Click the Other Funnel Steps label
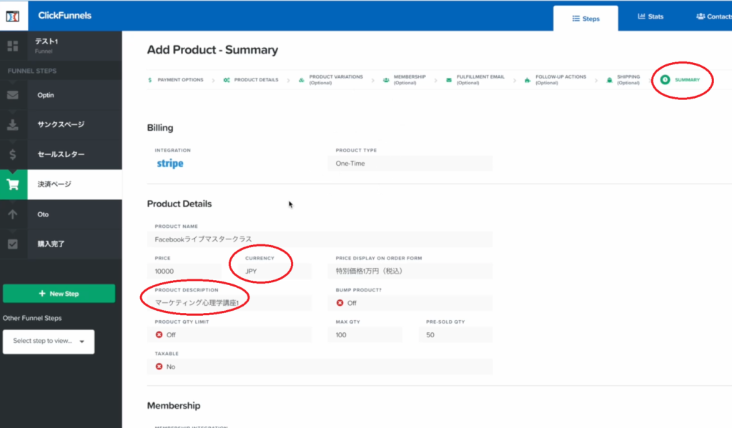732x428 pixels. pos(32,318)
